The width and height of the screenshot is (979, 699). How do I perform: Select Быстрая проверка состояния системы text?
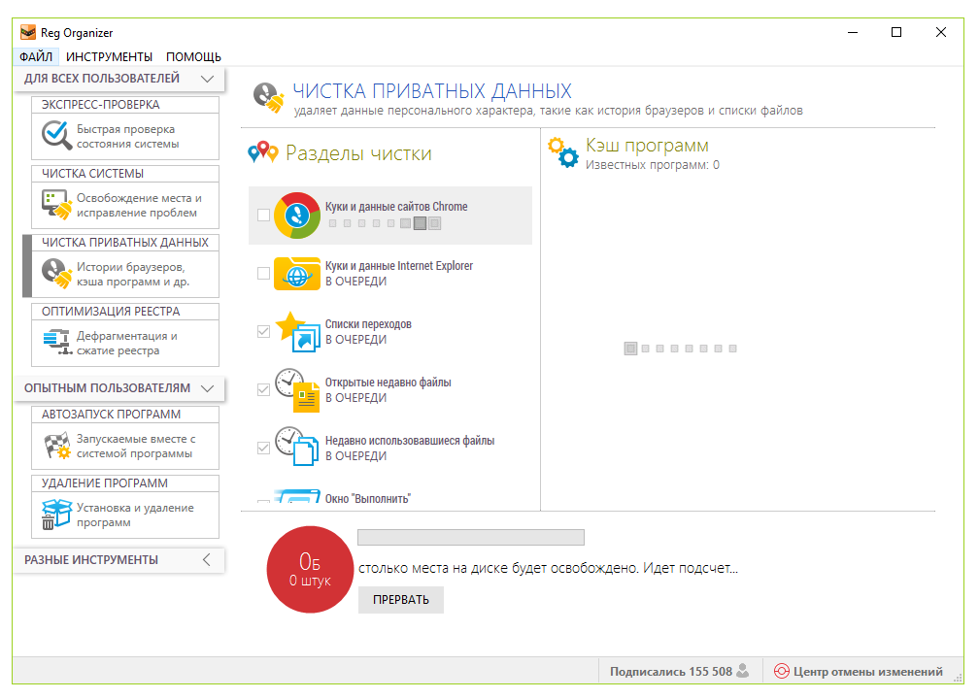(x=128, y=136)
